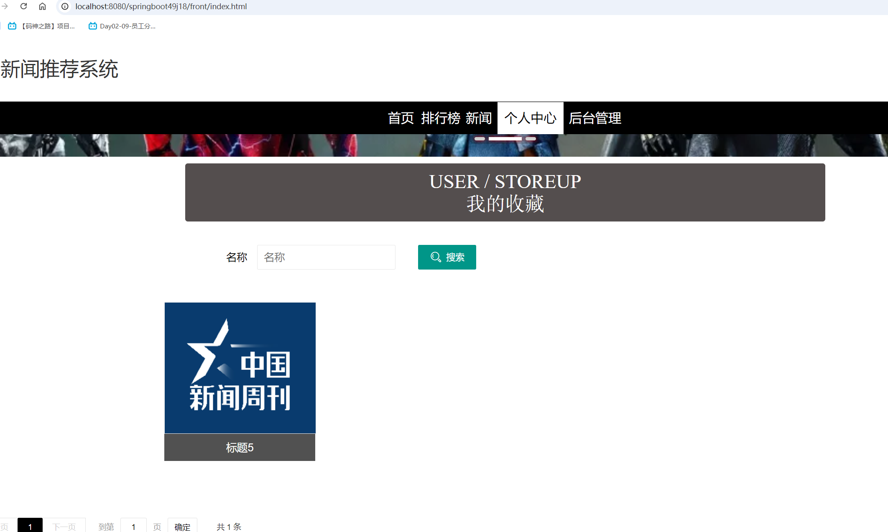Click the forward navigation arrow icon
This screenshot has width=888, height=532.
pyautogui.click(x=4, y=6)
